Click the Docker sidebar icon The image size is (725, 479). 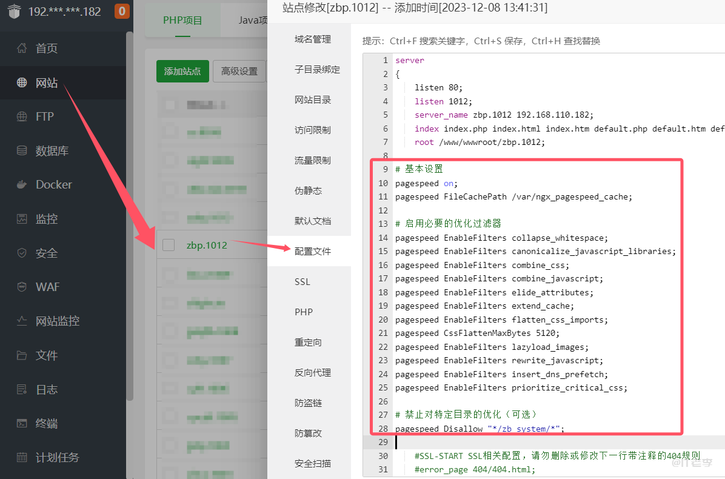pos(22,184)
